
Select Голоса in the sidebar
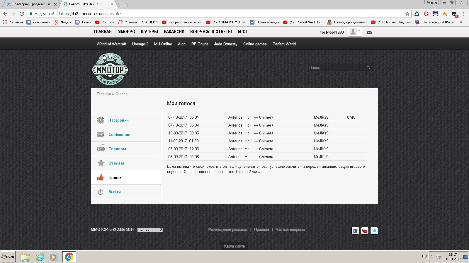(x=115, y=177)
